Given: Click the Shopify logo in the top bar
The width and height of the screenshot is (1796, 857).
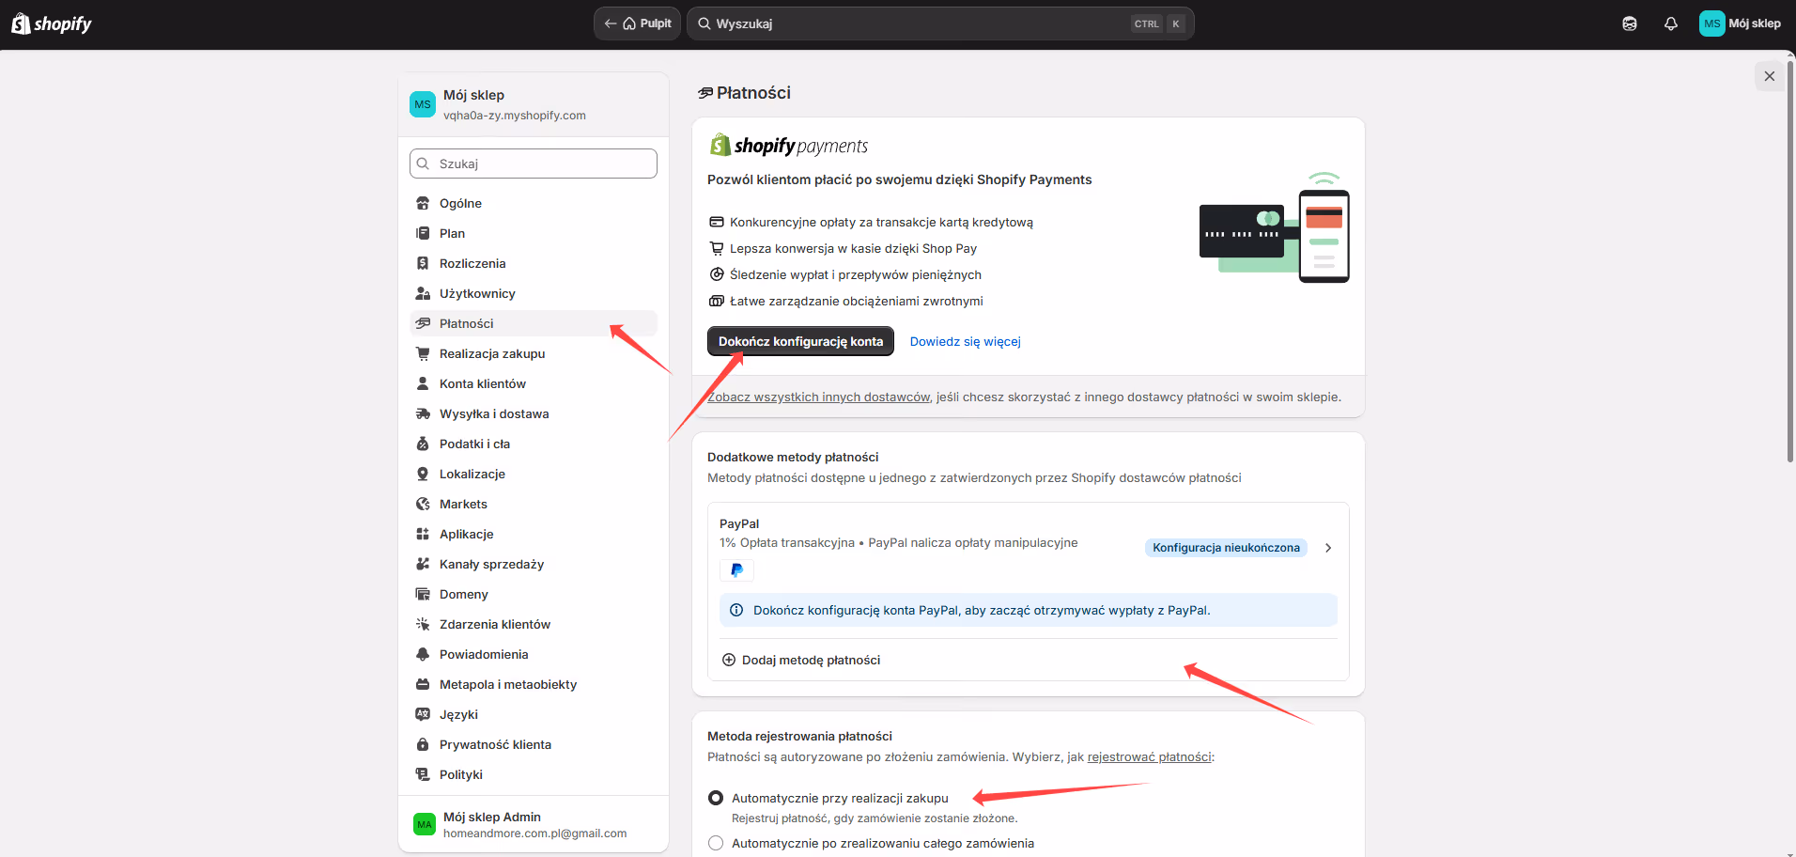Looking at the screenshot, I should [51, 23].
